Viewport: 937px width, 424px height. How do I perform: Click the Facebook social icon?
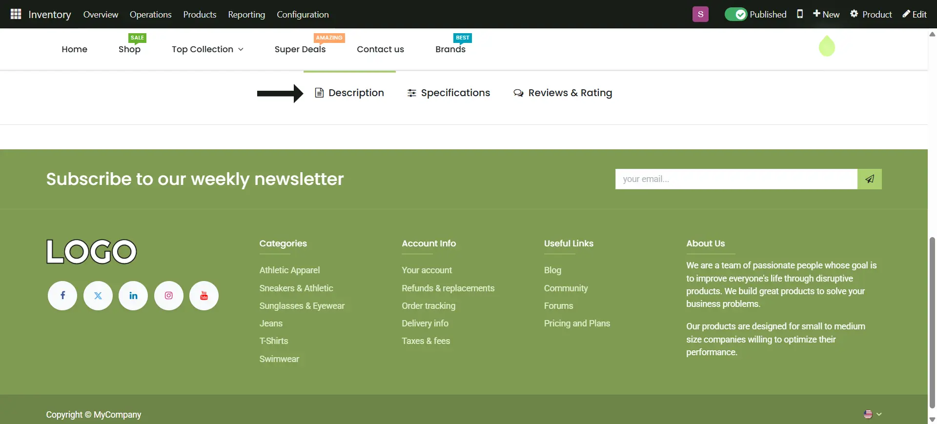[62, 296]
